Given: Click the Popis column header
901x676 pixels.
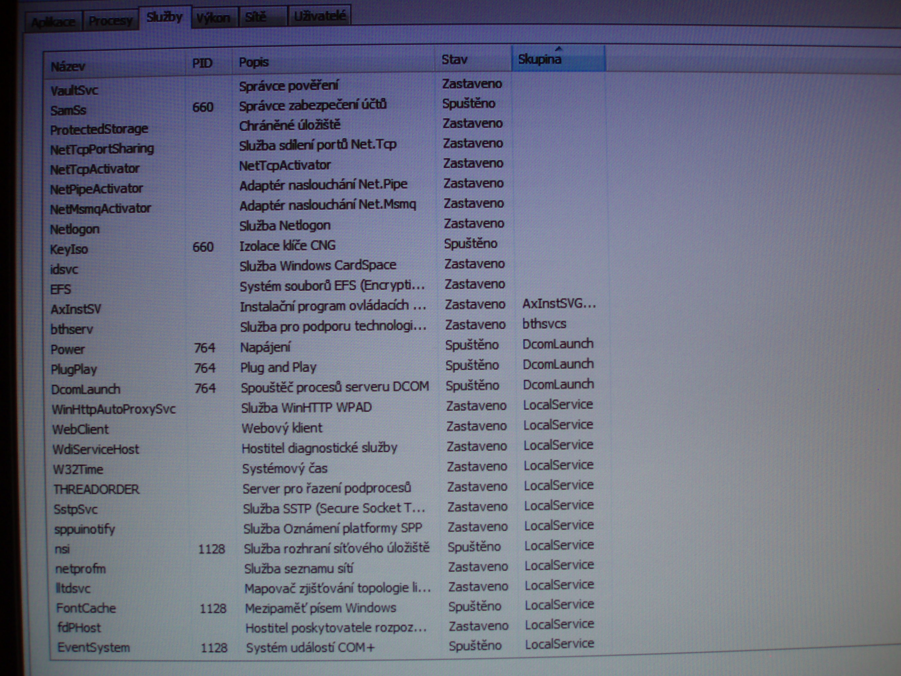Looking at the screenshot, I should pos(254,62).
